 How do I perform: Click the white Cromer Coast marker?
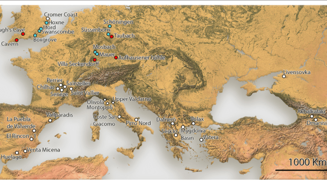(x=48, y=18)
